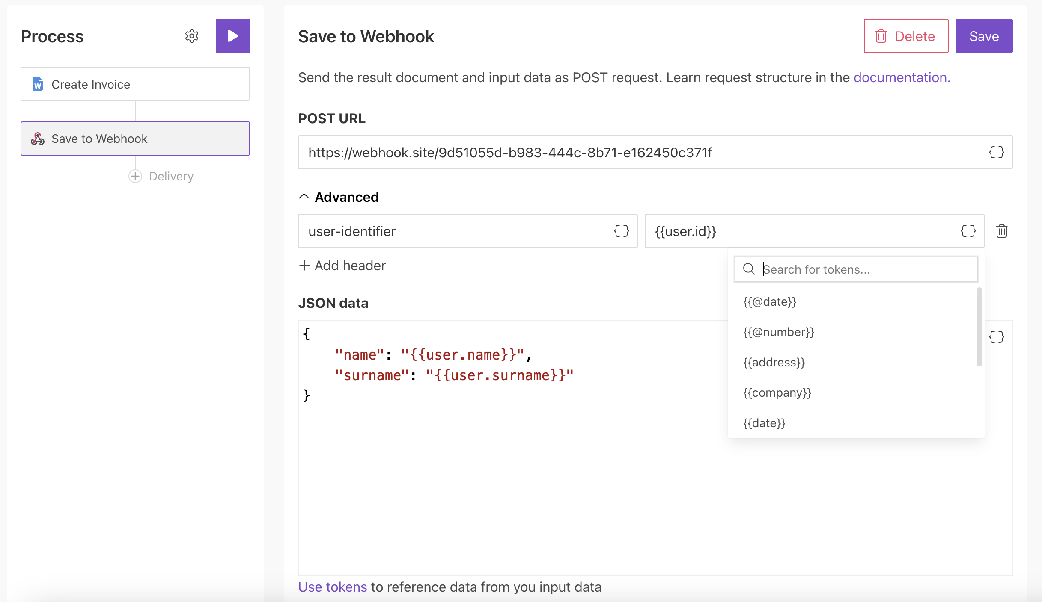Remove the user-identifier header with trash icon
The image size is (1042, 602).
point(1002,231)
